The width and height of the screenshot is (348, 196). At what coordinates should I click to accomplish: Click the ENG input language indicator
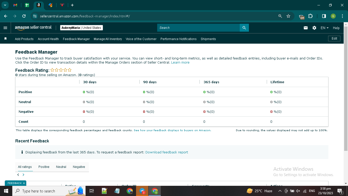tap(312, 191)
